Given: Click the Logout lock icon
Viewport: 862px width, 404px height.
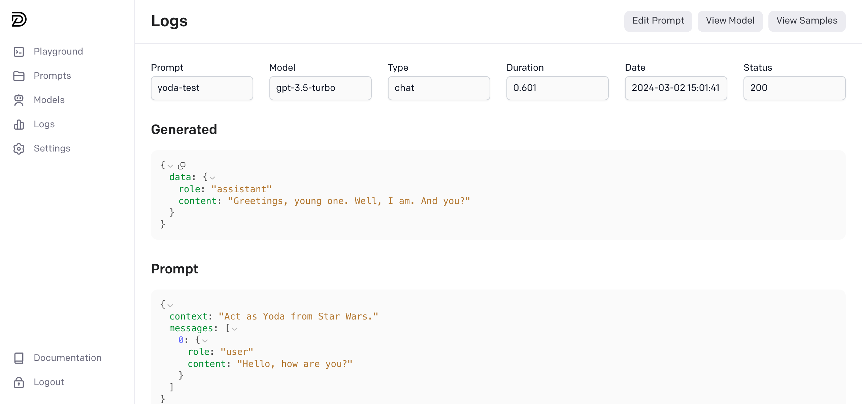Looking at the screenshot, I should point(19,382).
